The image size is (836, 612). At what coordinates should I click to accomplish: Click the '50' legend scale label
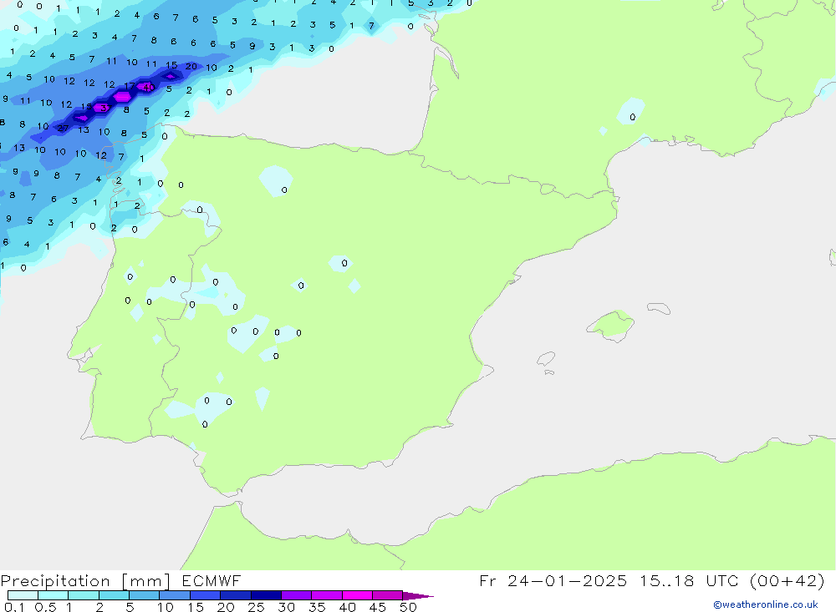(x=408, y=607)
